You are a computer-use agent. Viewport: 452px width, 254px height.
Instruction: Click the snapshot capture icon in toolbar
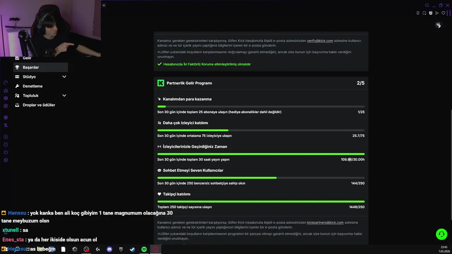[x=424, y=13]
